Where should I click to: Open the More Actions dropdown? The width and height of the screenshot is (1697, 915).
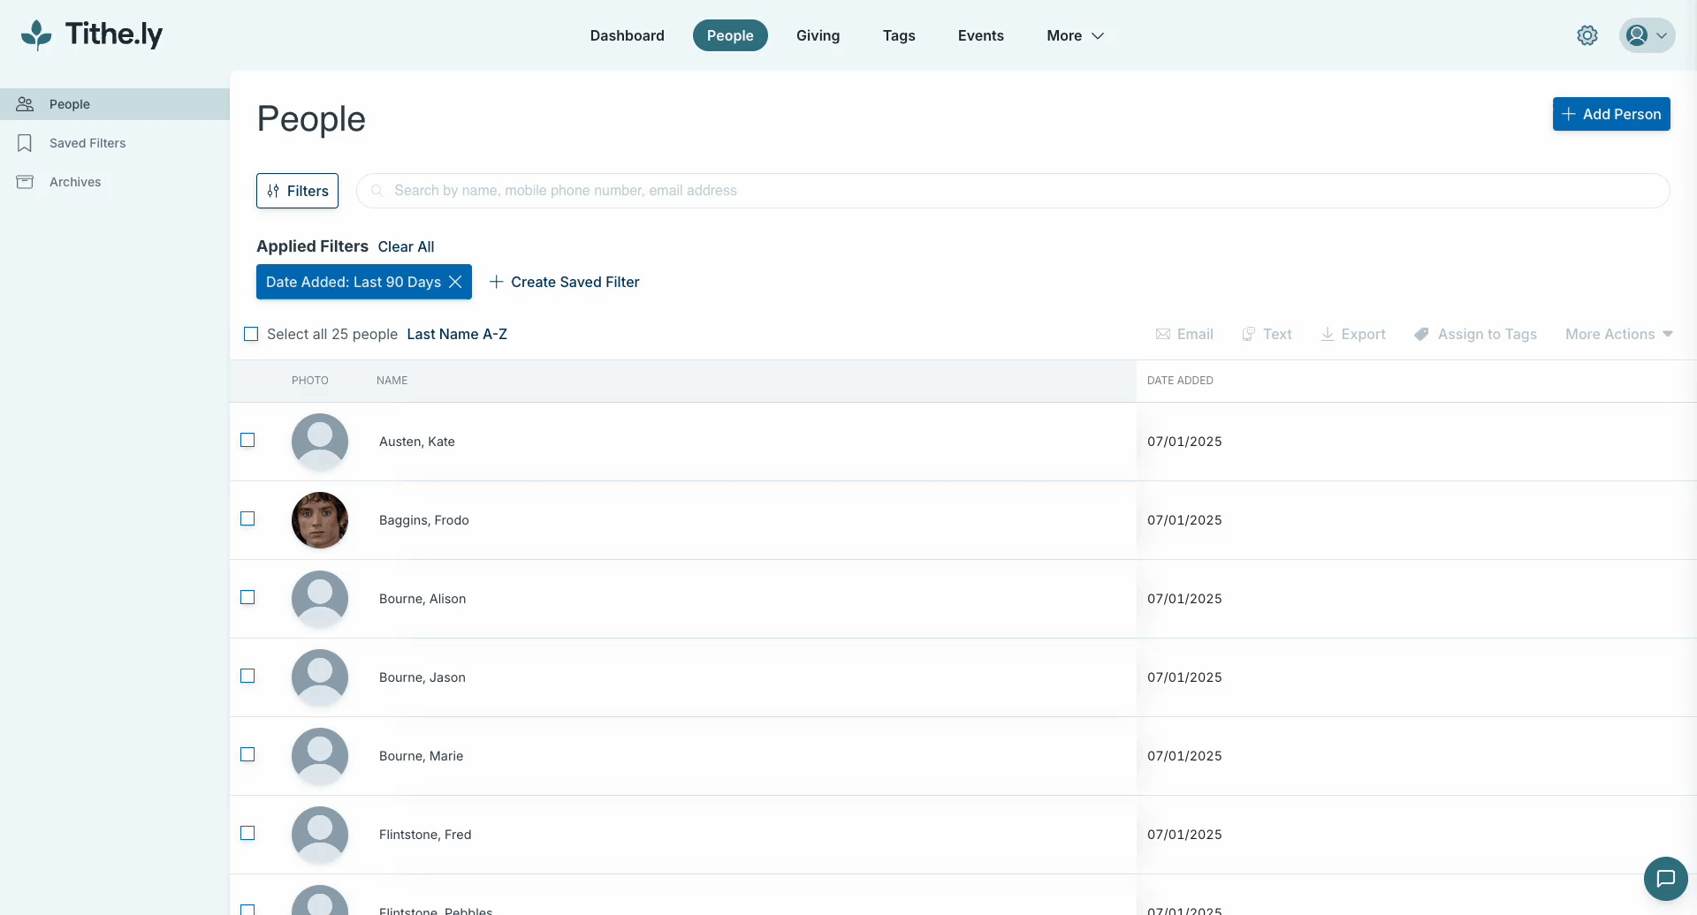(1618, 334)
